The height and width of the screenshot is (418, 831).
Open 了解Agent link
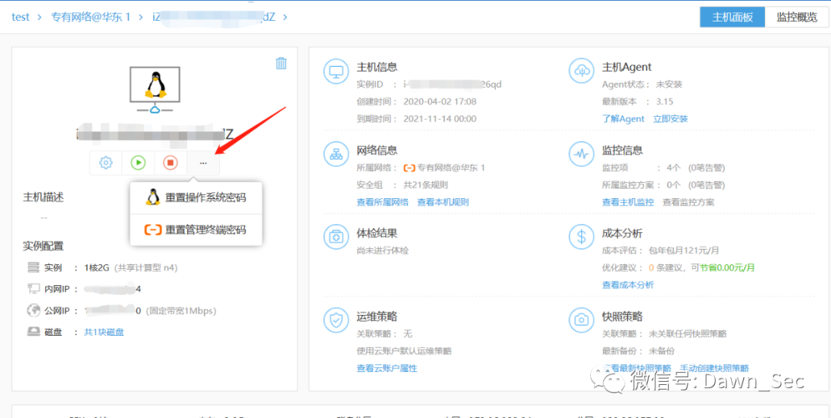pos(623,118)
